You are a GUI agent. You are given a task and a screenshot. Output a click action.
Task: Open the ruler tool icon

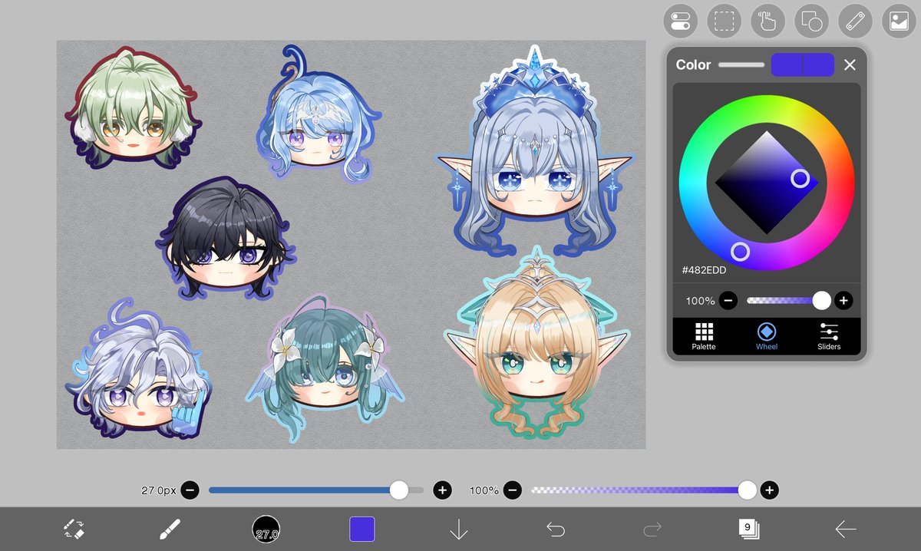[855, 21]
